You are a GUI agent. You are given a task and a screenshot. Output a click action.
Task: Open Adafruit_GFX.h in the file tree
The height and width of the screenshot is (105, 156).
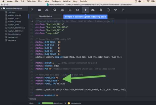point(14,25)
